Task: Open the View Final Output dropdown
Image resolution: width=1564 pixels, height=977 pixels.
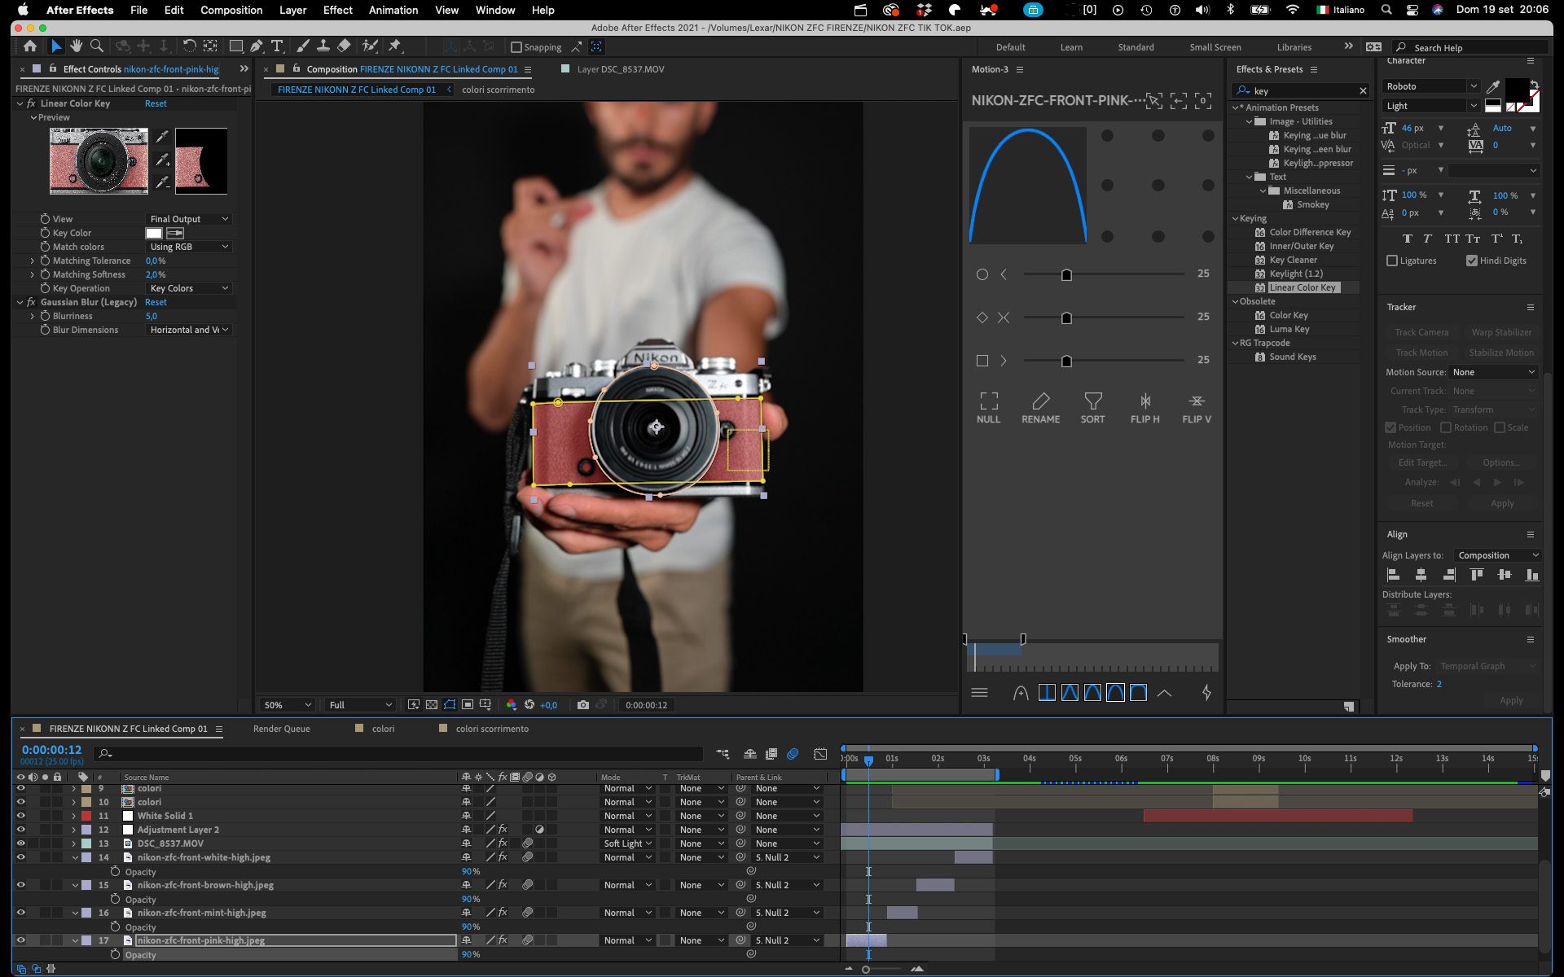Action: pyautogui.click(x=189, y=219)
